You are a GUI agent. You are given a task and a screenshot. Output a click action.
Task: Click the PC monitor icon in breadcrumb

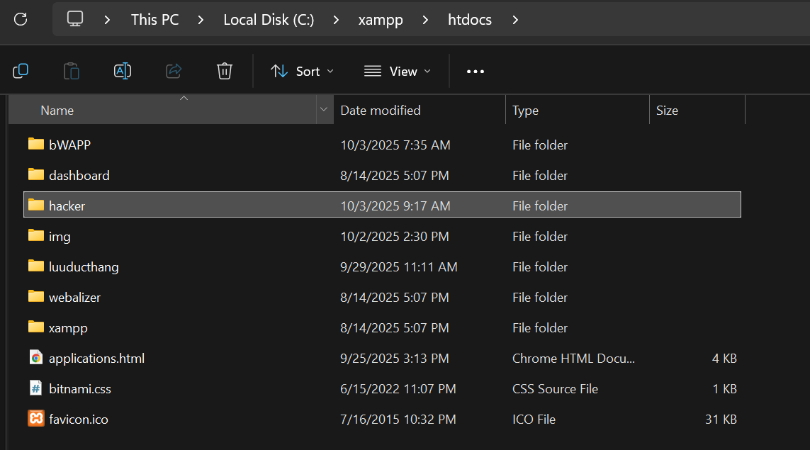pyautogui.click(x=76, y=19)
